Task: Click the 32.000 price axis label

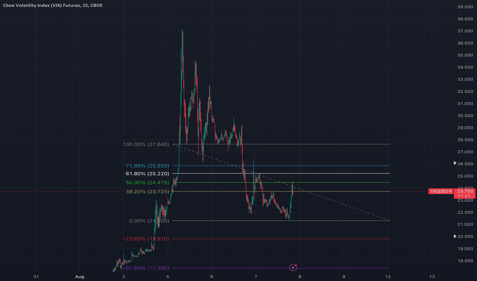Action: click(465, 91)
